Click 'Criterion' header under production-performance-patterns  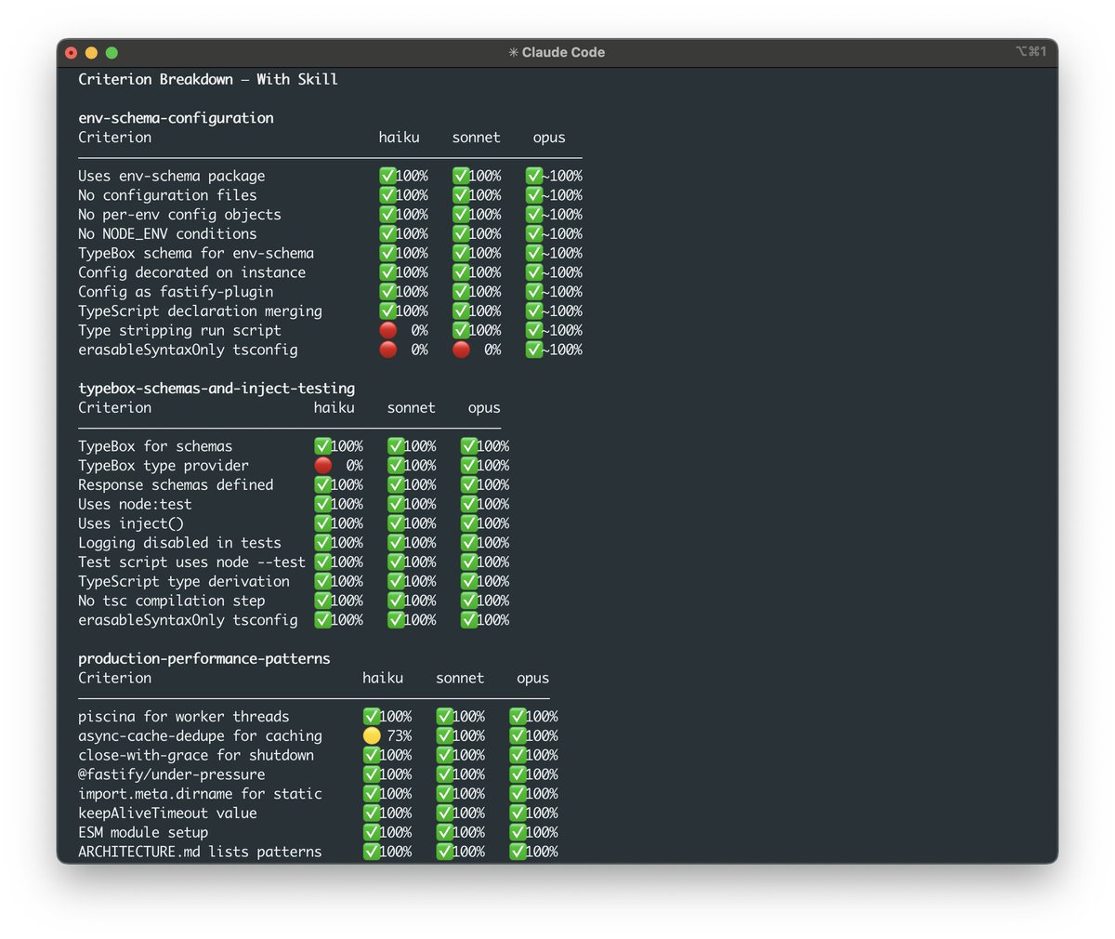coord(114,679)
